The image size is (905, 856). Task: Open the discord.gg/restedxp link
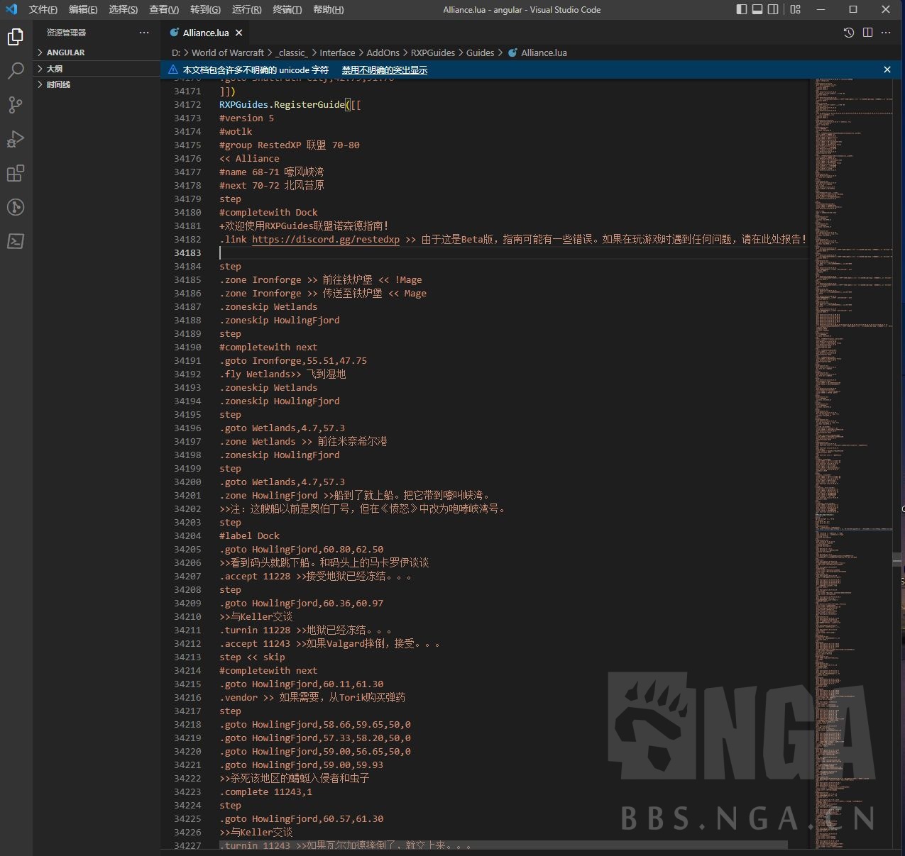click(326, 240)
